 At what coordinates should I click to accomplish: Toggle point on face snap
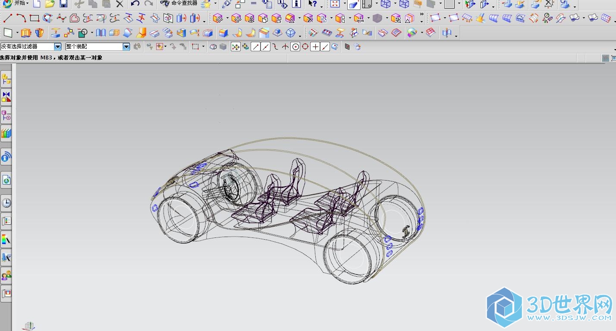point(335,47)
